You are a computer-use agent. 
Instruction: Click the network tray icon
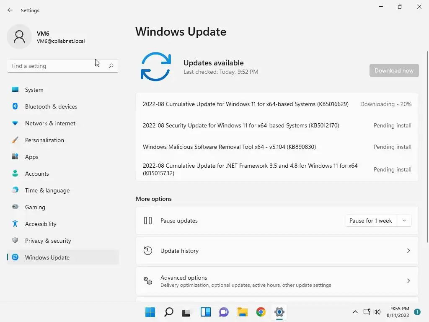click(x=367, y=312)
